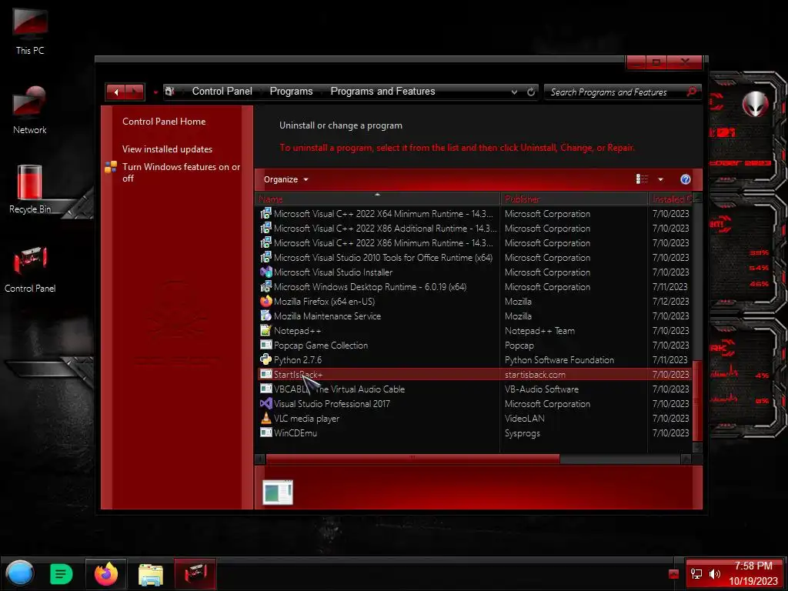The image size is (788, 591).
Task: Click startisback.com publisher cell
Action: click(x=535, y=375)
